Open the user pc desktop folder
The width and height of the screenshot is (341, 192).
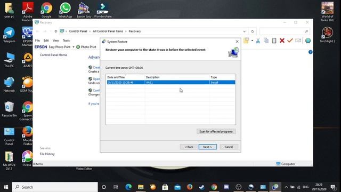pos(9,10)
